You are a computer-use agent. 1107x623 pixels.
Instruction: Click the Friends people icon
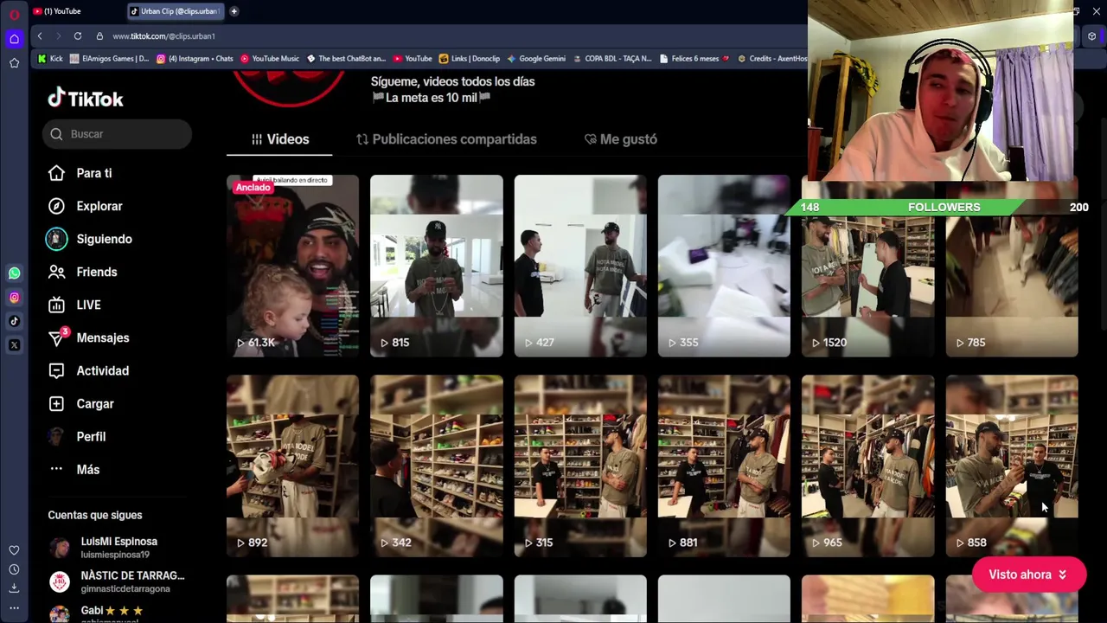pos(56,272)
